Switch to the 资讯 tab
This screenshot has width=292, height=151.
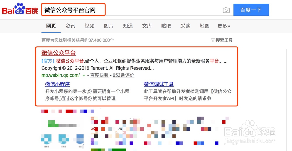70,26
